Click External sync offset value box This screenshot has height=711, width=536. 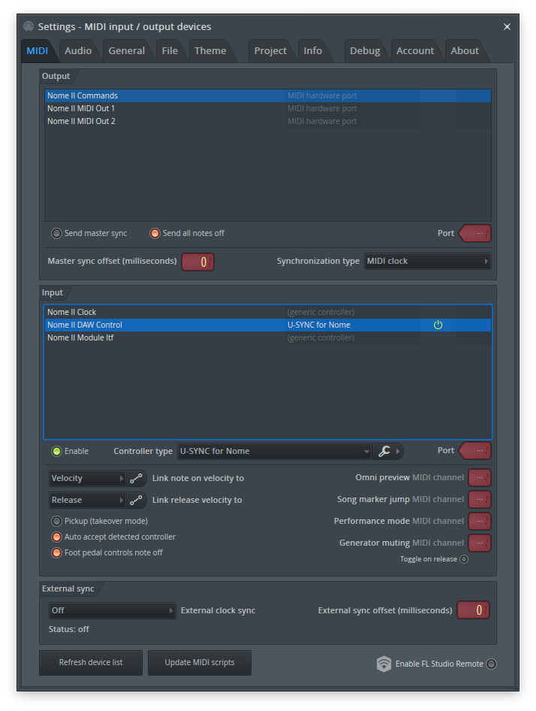pos(474,610)
